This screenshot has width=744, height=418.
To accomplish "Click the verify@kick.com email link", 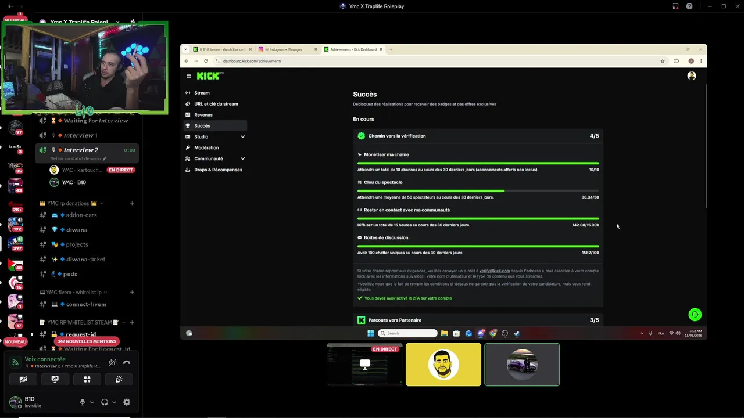I will (x=495, y=271).
